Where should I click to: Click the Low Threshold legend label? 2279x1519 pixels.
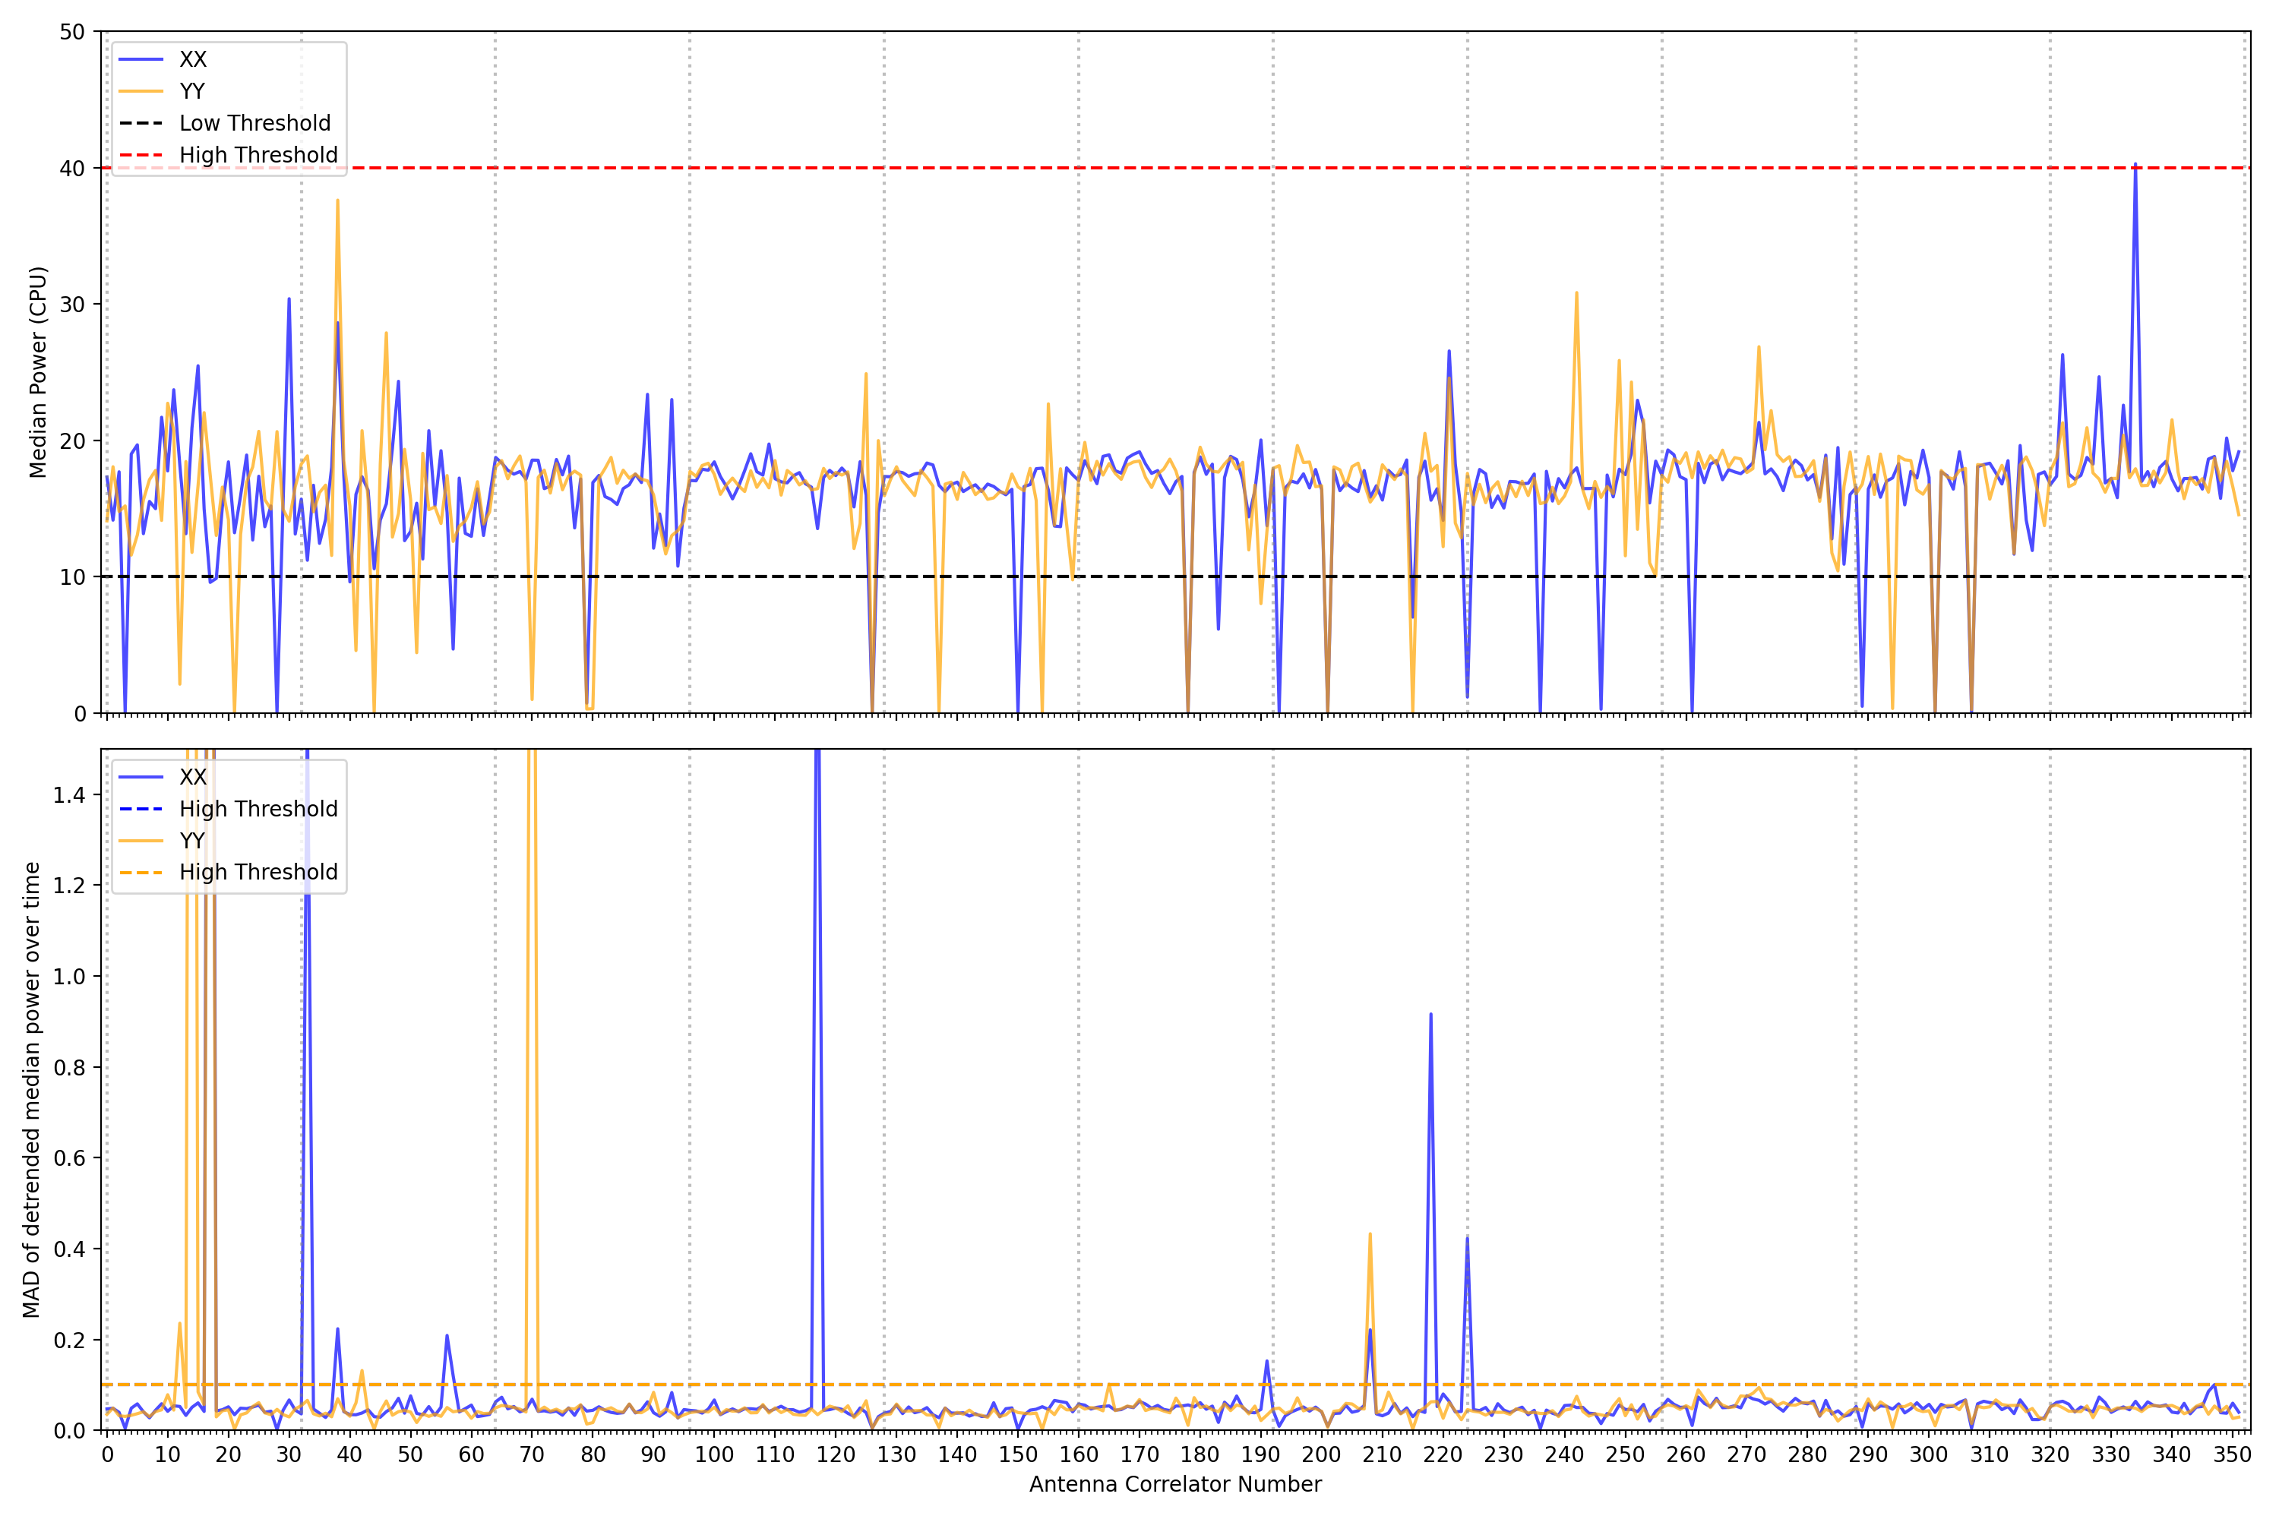point(254,123)
